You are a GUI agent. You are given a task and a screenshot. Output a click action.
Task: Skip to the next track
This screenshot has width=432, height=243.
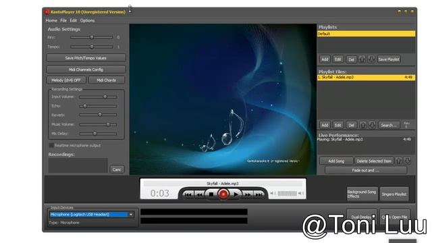tap(259, 194)
